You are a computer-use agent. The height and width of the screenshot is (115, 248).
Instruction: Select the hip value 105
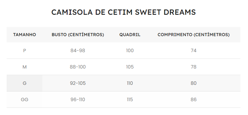(x=130, y=67)
